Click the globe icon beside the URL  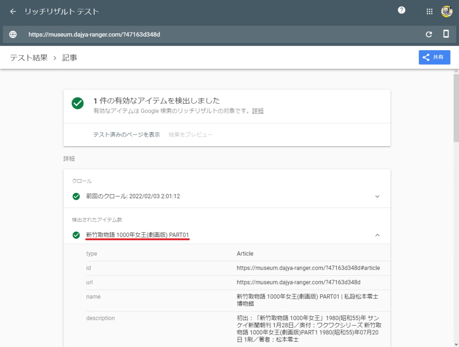(x=12, y=34)
